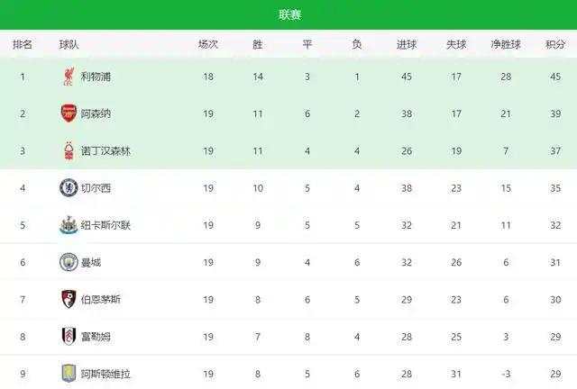Click the Fulham club crest icon
This screenshot has width=577, height=389.
click(68, 336)
